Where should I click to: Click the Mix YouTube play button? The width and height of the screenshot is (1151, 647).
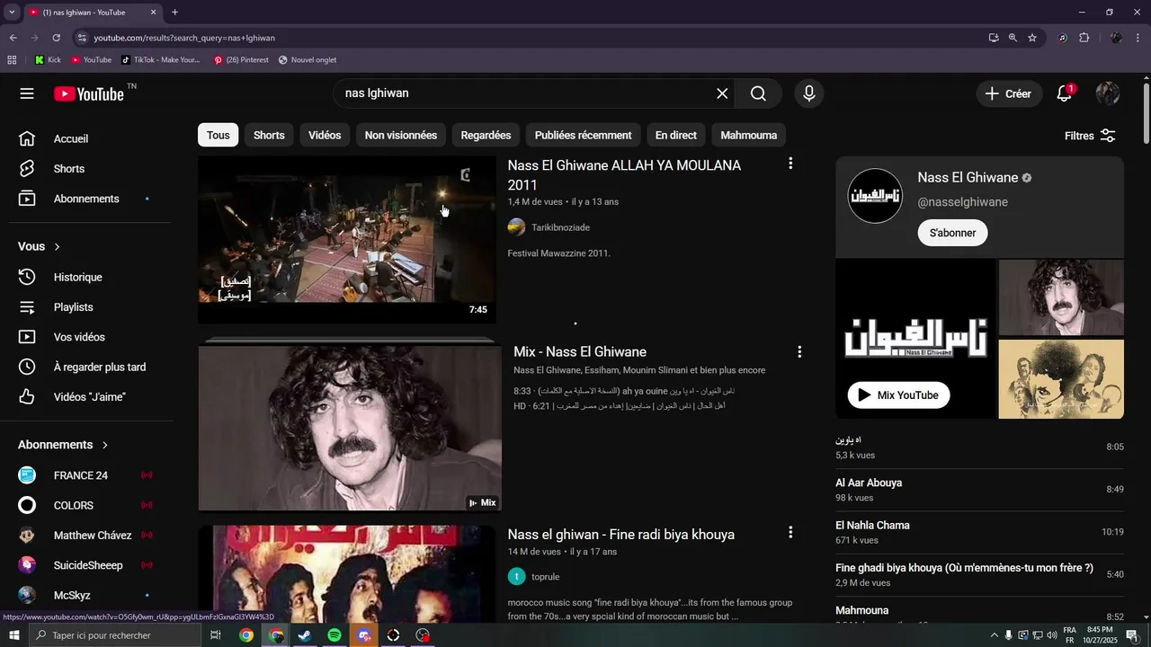(x=898, y=395)
